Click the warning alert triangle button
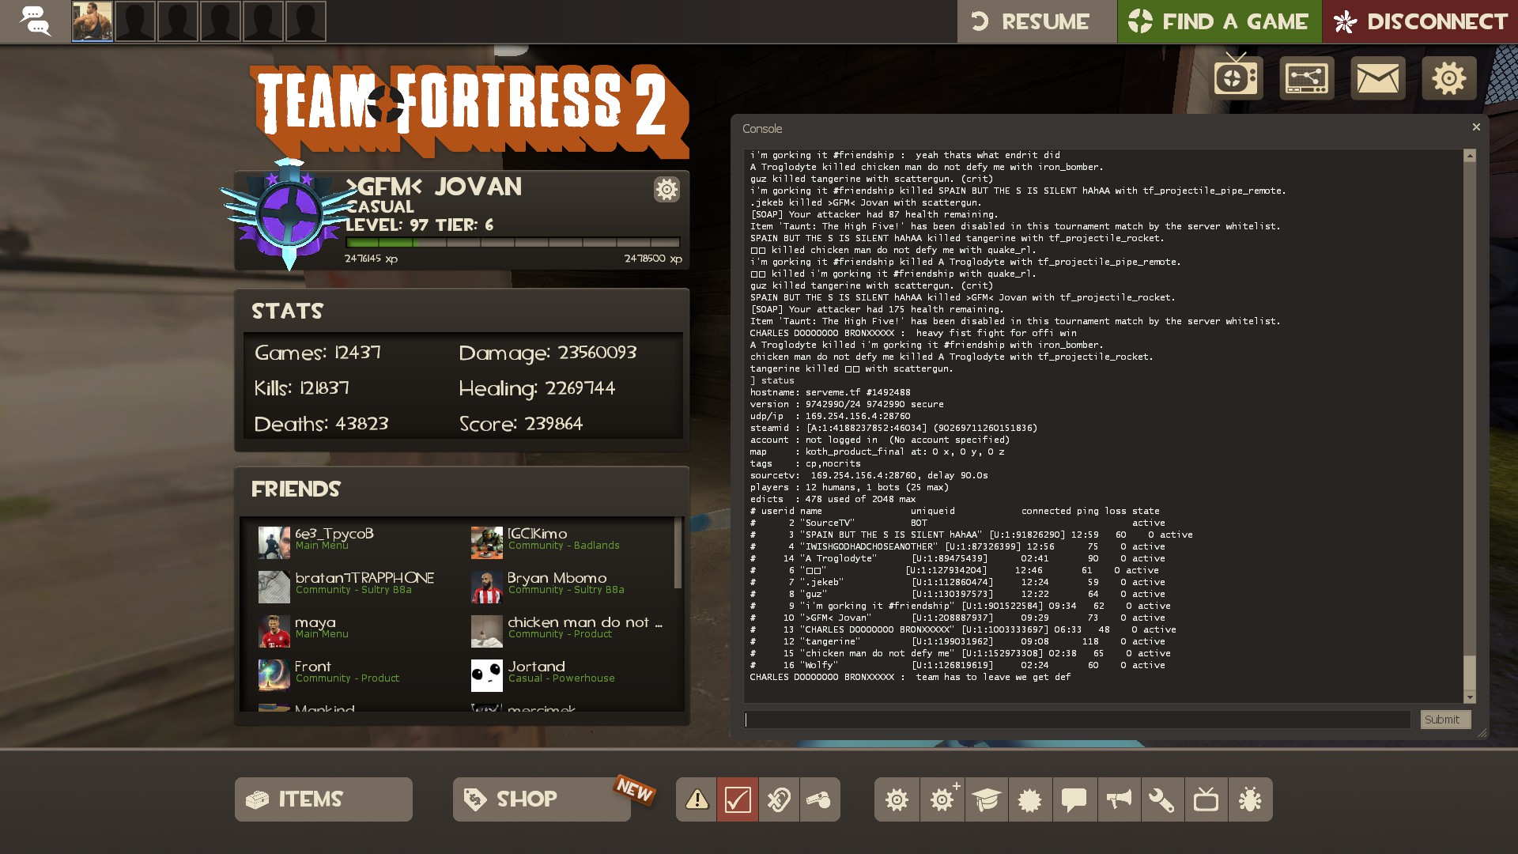 [697, 799]
